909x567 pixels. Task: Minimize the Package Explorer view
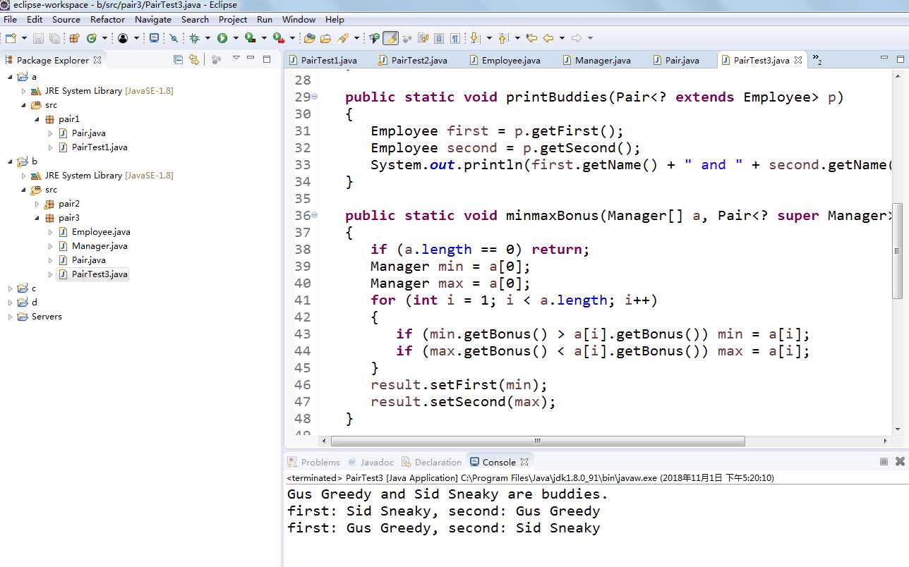click(251, 59)
